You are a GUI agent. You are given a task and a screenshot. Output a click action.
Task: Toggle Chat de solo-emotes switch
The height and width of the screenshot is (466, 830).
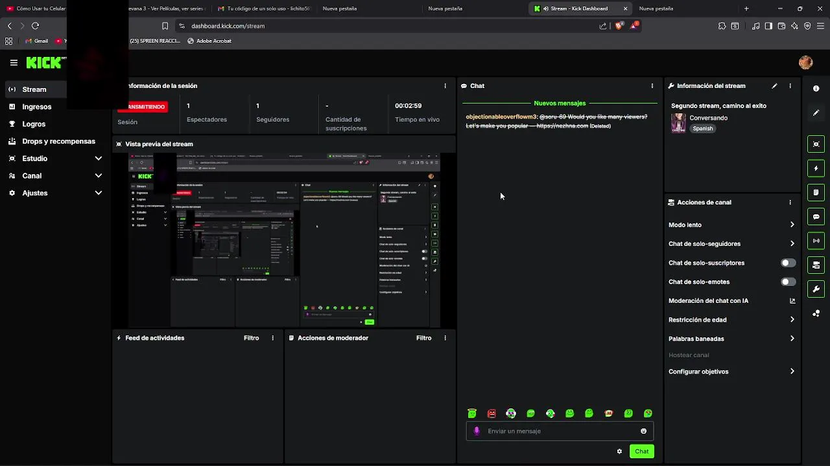788,282
